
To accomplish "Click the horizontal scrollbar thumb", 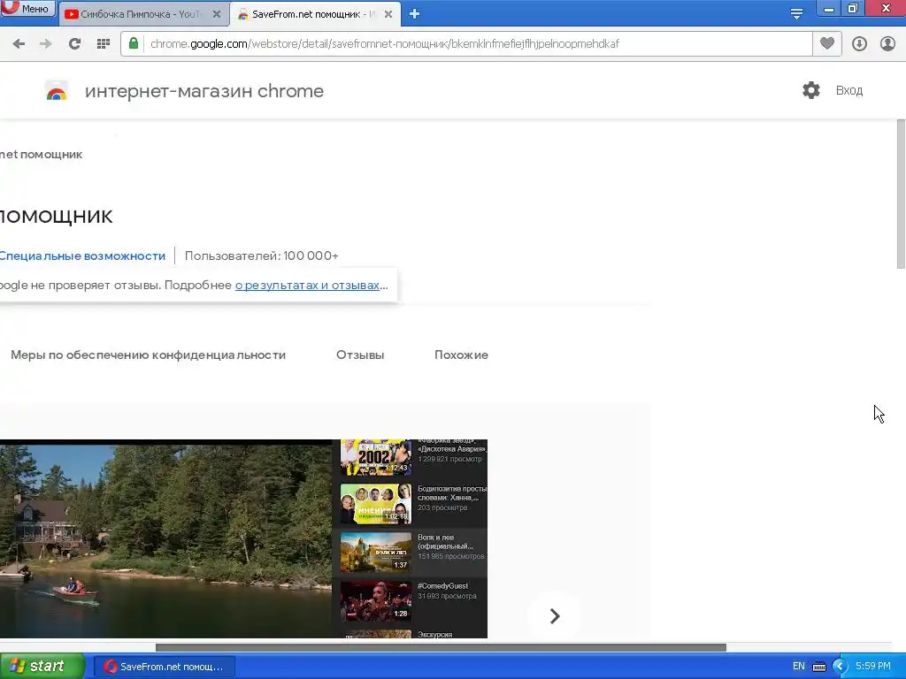I will coord(441,647).
